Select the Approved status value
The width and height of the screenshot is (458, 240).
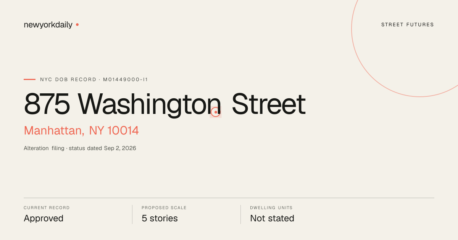(44, 219)
